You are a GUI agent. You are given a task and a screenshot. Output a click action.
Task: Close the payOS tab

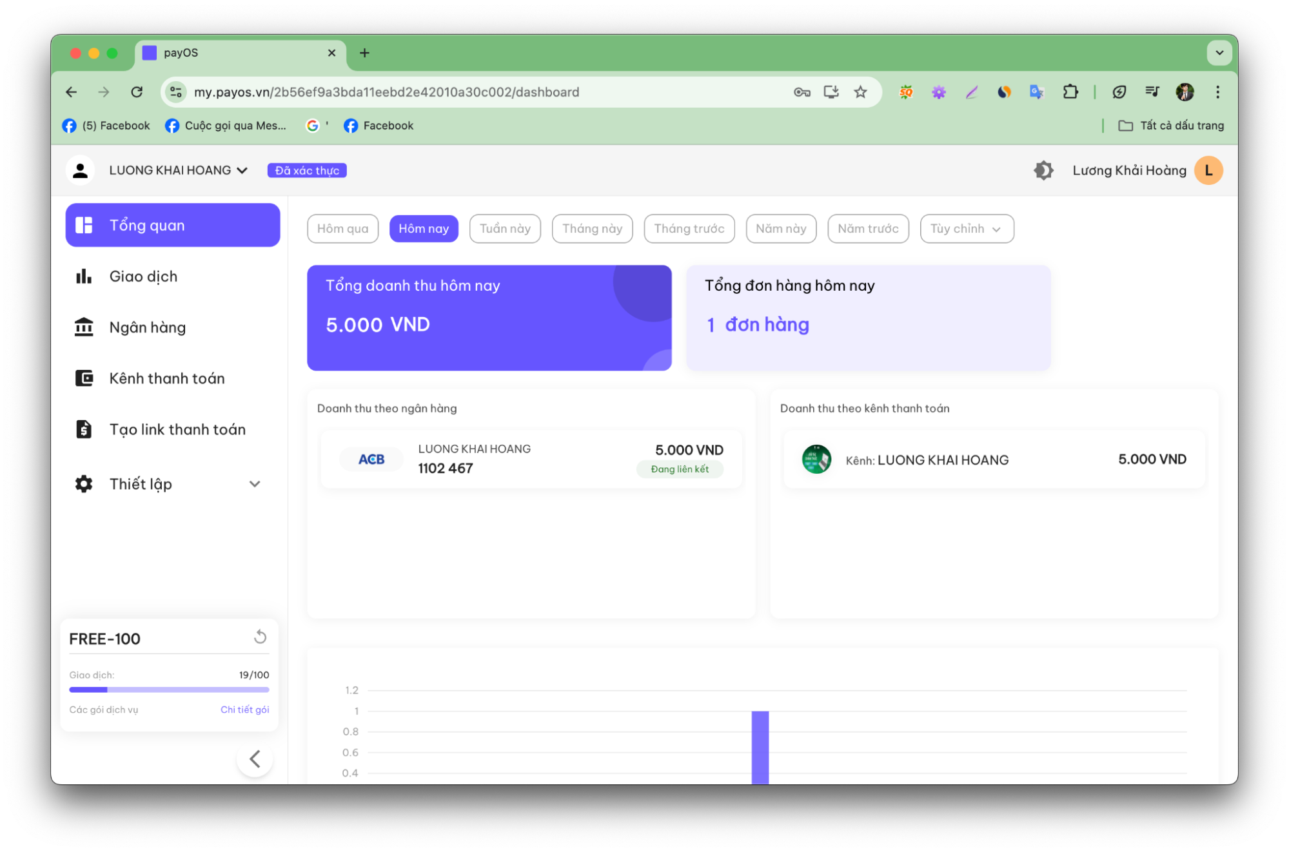click(x=331, y=53)
